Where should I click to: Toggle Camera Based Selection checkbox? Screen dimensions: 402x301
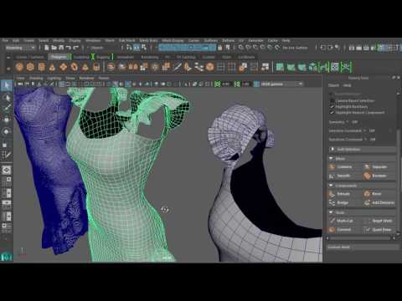[332, 100]
